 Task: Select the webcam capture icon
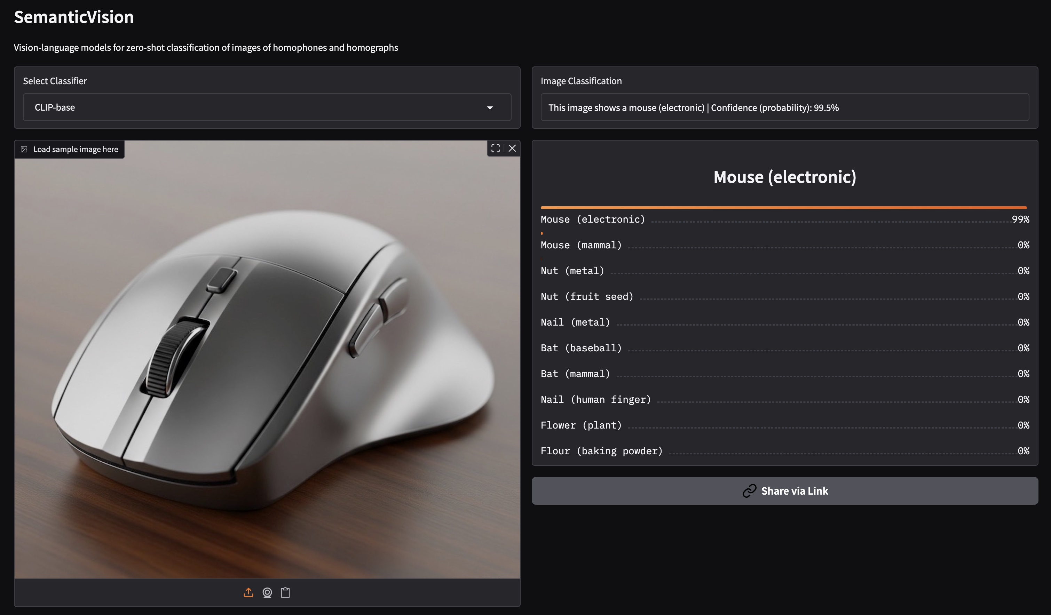[267, 593]
